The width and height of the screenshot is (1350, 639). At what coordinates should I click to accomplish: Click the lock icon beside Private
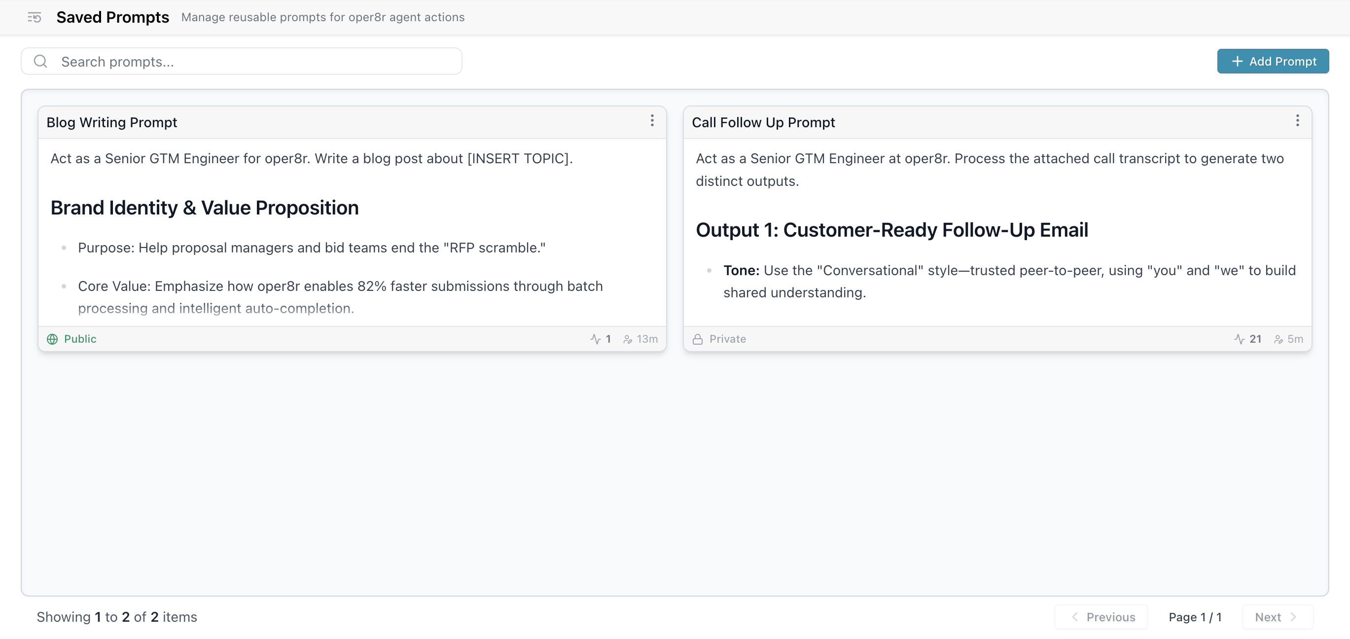click(698, 339)
